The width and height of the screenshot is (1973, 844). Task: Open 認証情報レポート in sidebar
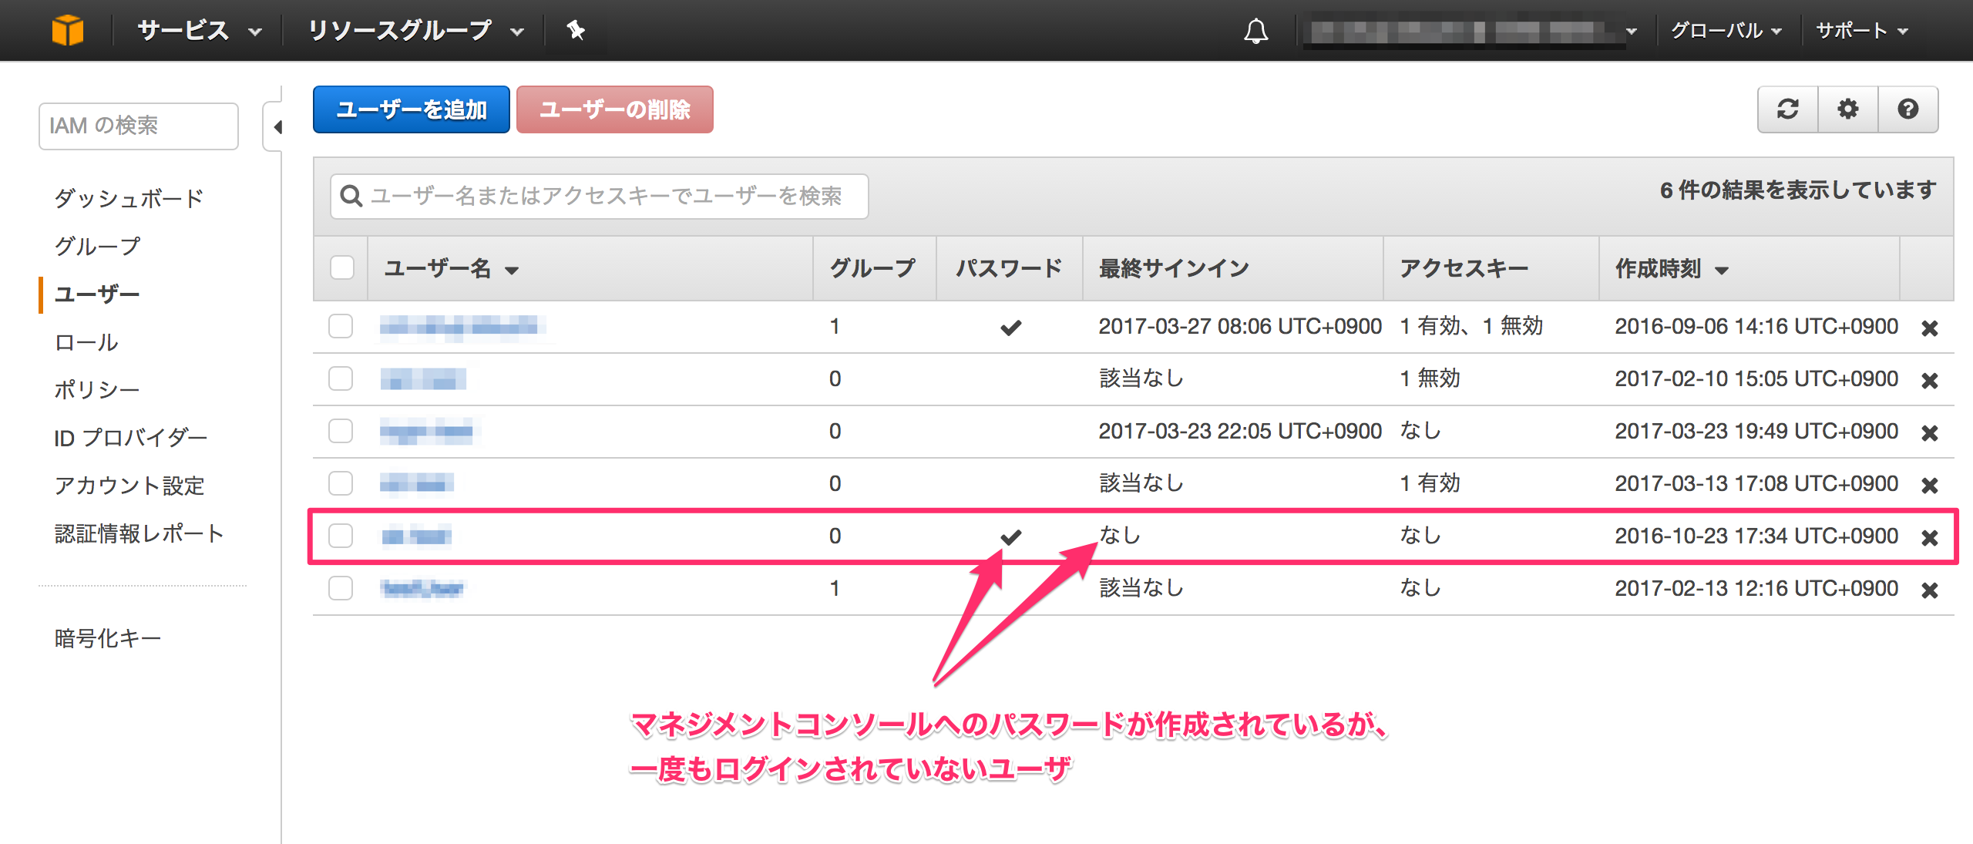[139, 533]
